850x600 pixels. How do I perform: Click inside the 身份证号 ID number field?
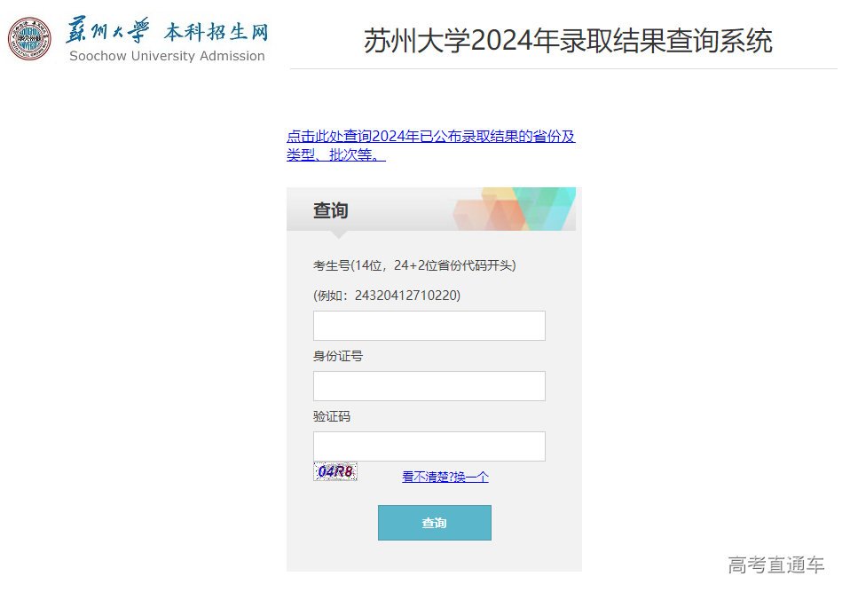point(429,386)
